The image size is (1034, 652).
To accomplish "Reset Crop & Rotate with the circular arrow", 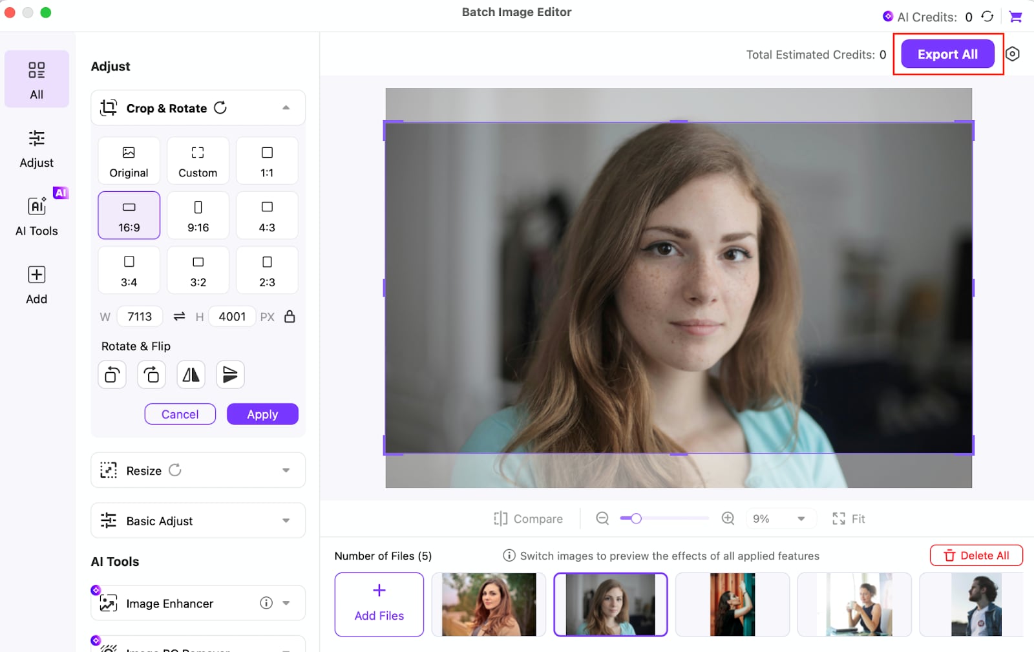I will pyautogui.click(x=220, y=108).
